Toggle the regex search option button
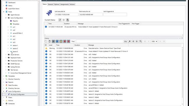Image resolution: width=189 pixels, height=106 pixels. coord(129,41)
